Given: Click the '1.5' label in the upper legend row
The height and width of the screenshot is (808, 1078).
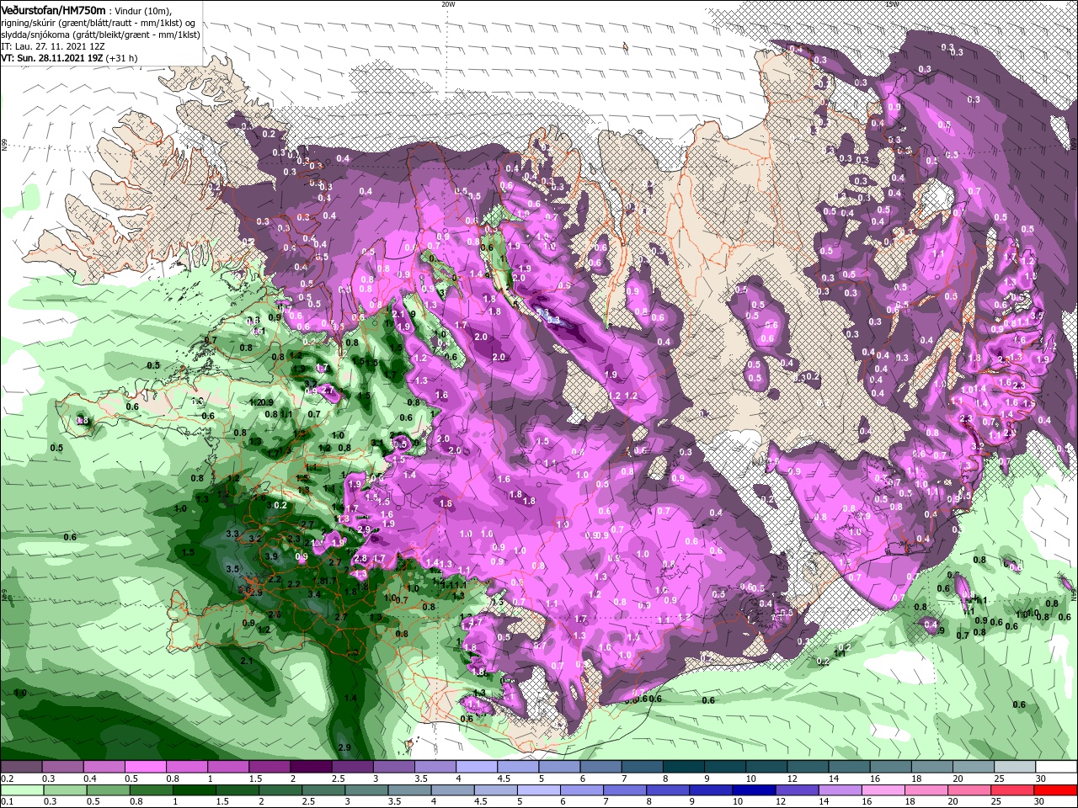Looking at the screenshot, I should 255,779.
